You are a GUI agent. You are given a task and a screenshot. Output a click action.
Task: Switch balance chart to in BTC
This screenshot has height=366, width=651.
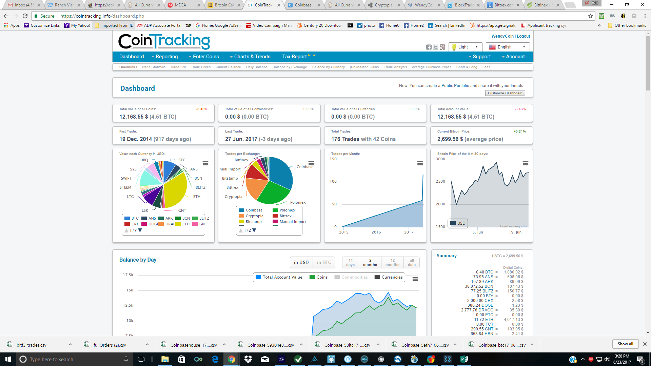coord(324,262)
